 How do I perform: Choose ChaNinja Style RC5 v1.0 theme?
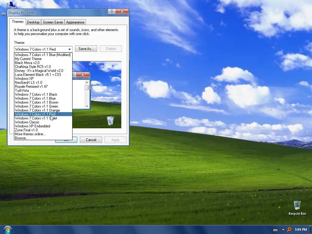pos(43,67)
